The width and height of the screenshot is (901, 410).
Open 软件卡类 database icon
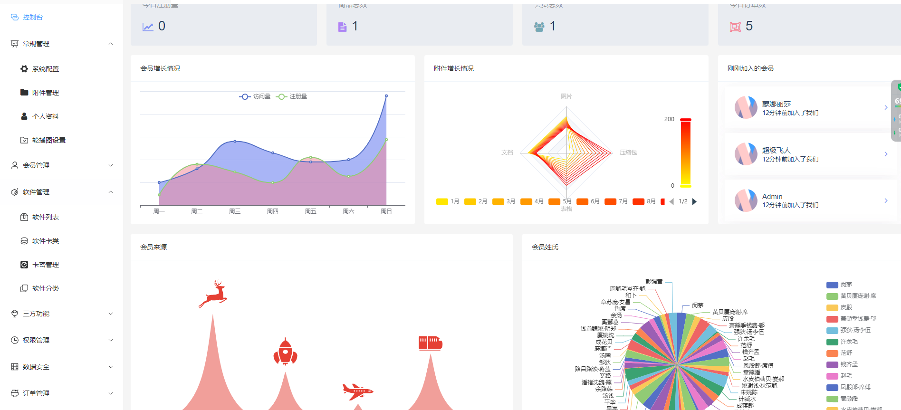pyautogui.click(x=24, y=241)
